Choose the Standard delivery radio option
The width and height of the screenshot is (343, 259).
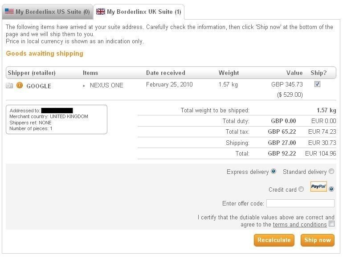pyautogui.click(x=331, y=171)
